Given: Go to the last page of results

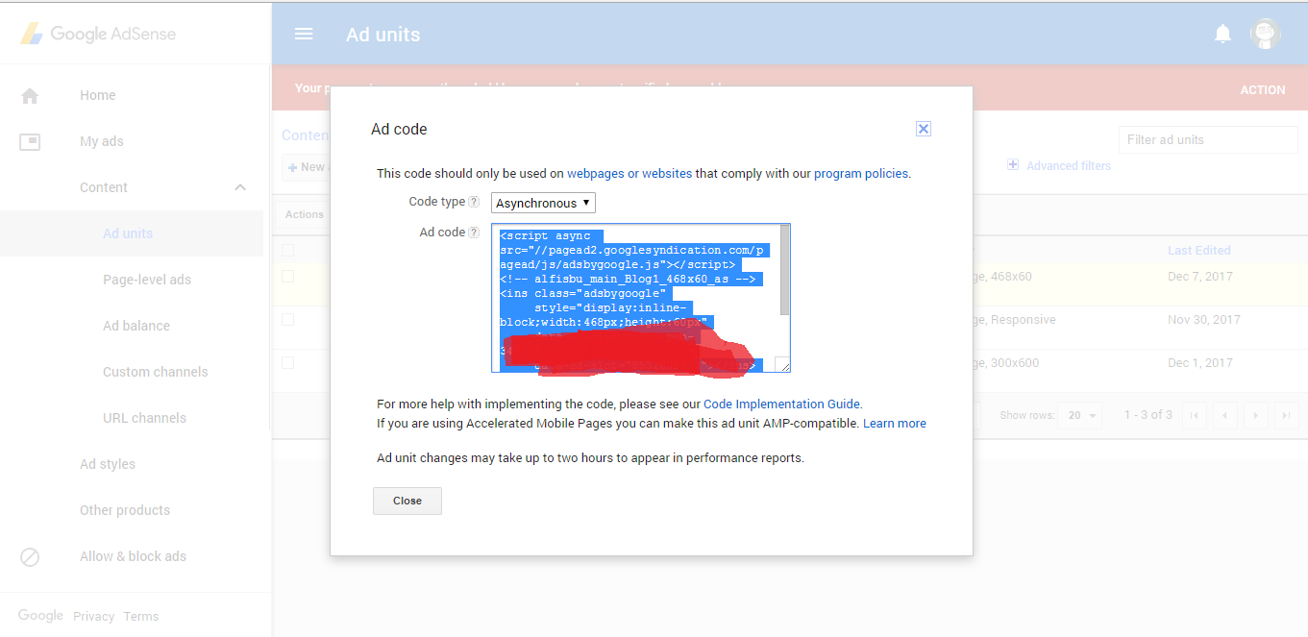Looking at the screenshot, I should coord(1286,415).
